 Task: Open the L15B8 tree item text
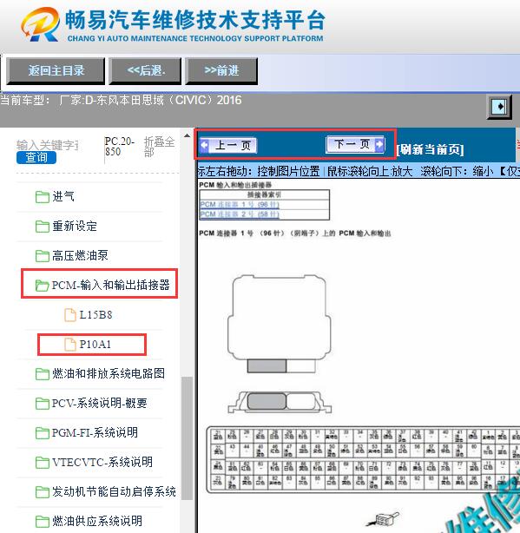(95, 315)
